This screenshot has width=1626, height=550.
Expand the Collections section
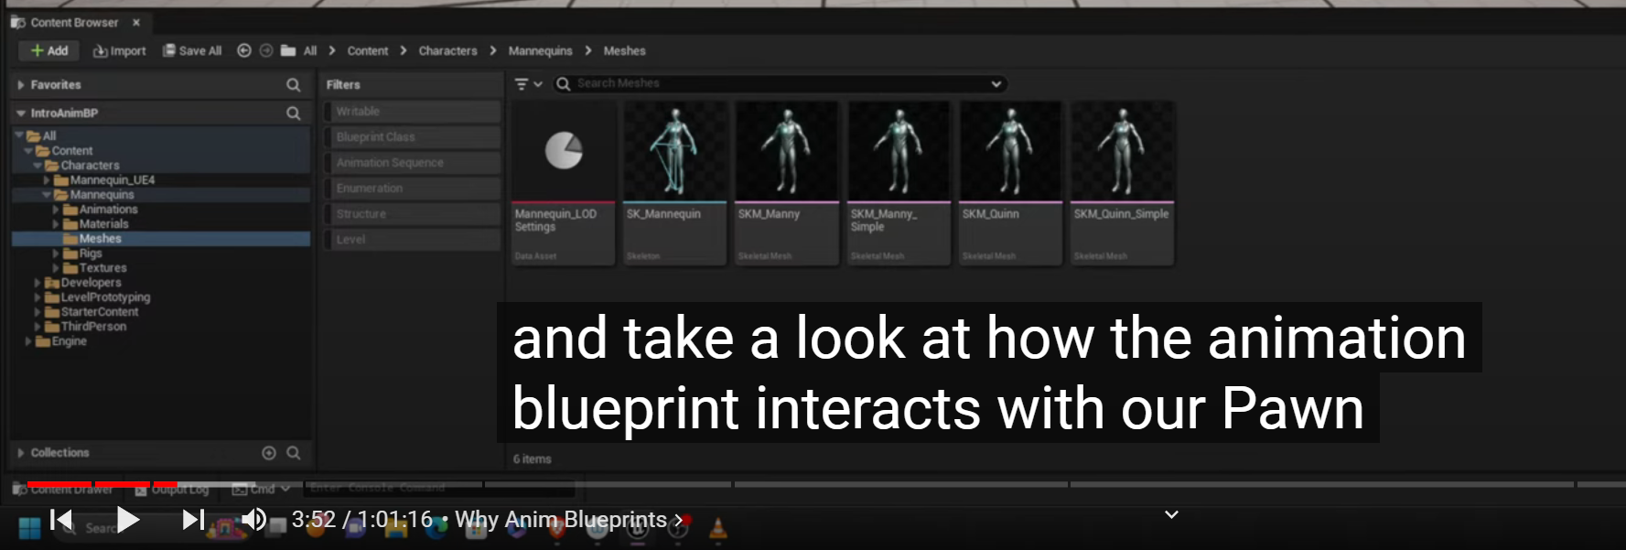[21, 453]
